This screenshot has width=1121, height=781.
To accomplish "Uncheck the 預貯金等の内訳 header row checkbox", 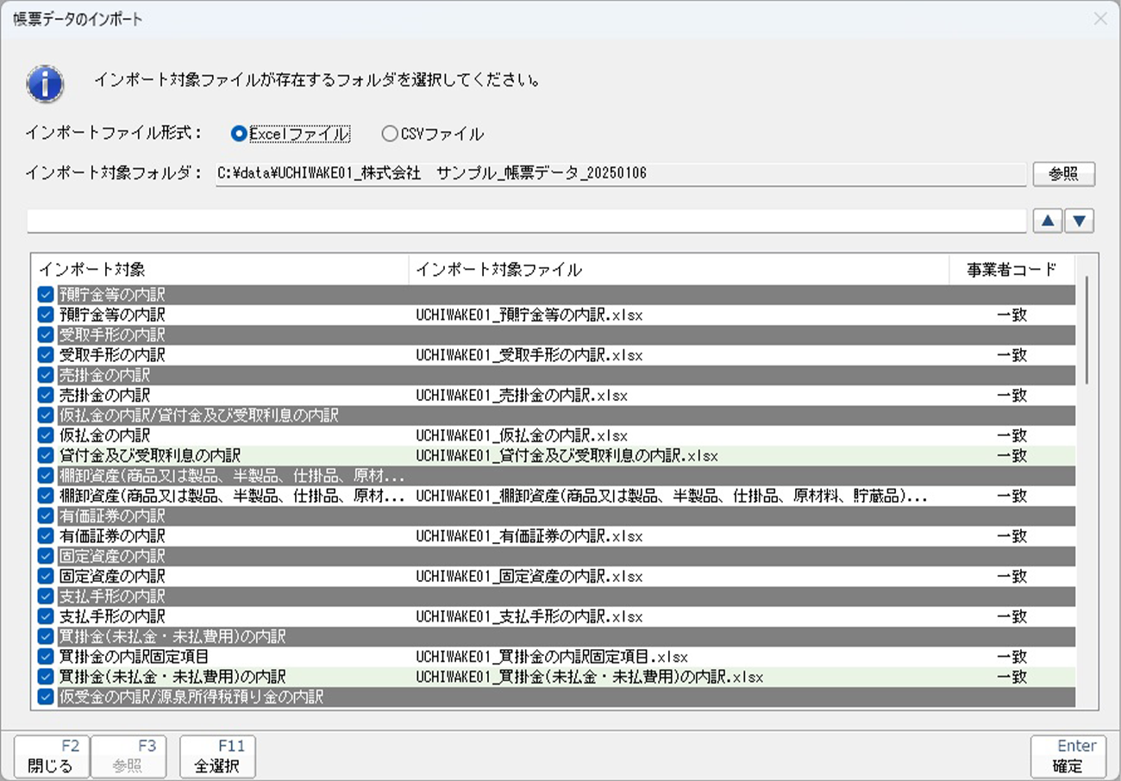I will click(46, 295).
